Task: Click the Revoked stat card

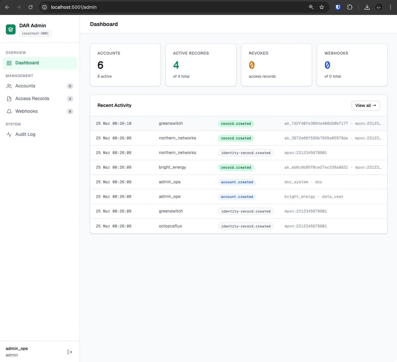Action: pyautogui.click(x=277, y=65)
